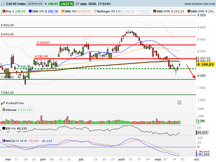Click the juin label on time axis
This screenshot has height=162, width=216.
tap(43, 159)
